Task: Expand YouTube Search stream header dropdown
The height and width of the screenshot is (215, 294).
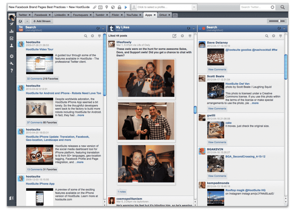Action: pyautogui.click(x=103, y=28)
